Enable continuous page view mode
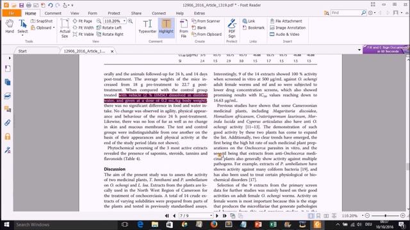Image resolution: width=410 pixels, height=230 pixels. [x=318, y=216]
